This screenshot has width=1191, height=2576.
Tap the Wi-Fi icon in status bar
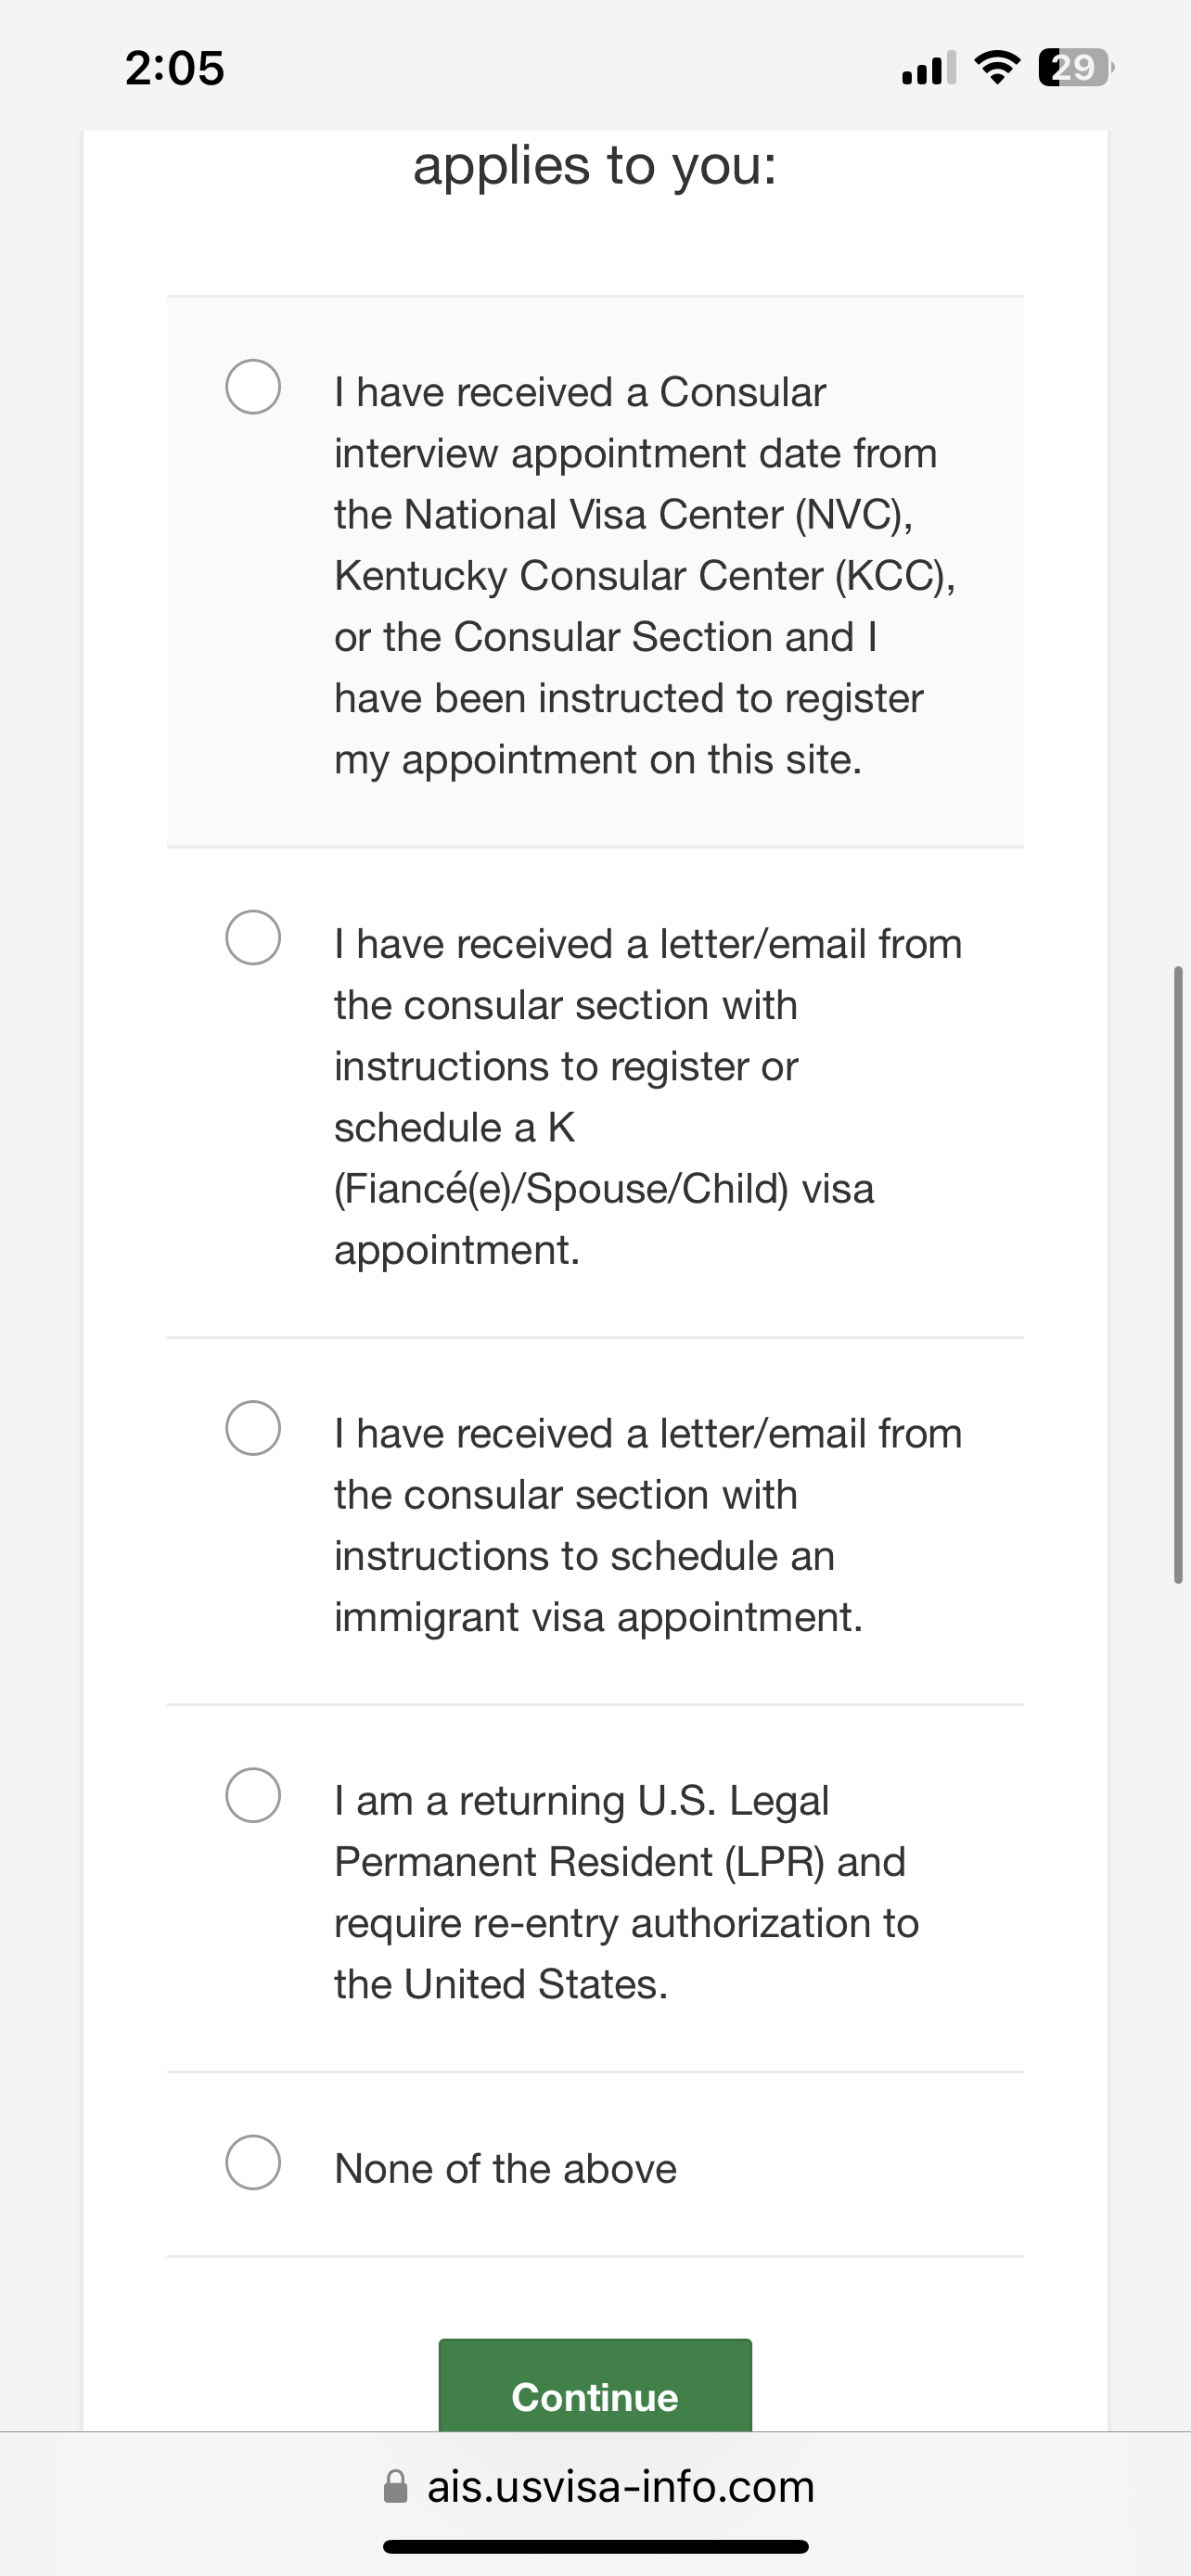click(996, 68)
